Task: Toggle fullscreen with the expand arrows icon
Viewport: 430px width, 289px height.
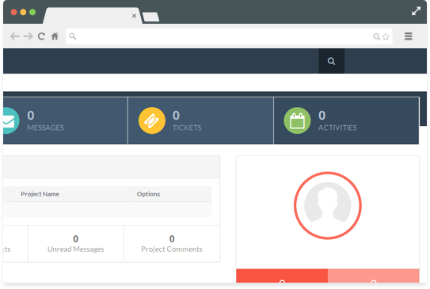Action: pyautogui.click(x=416, y=11)
